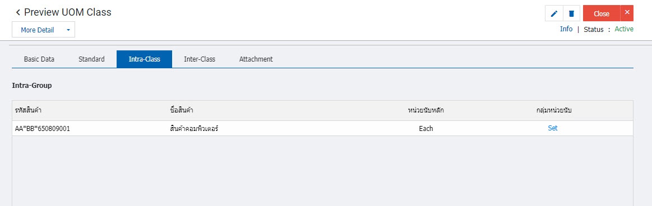Image resolution: width=652 pixels, height=206 pixels.
Task: Select the Intra-Class tab
Action: [144, 59]
